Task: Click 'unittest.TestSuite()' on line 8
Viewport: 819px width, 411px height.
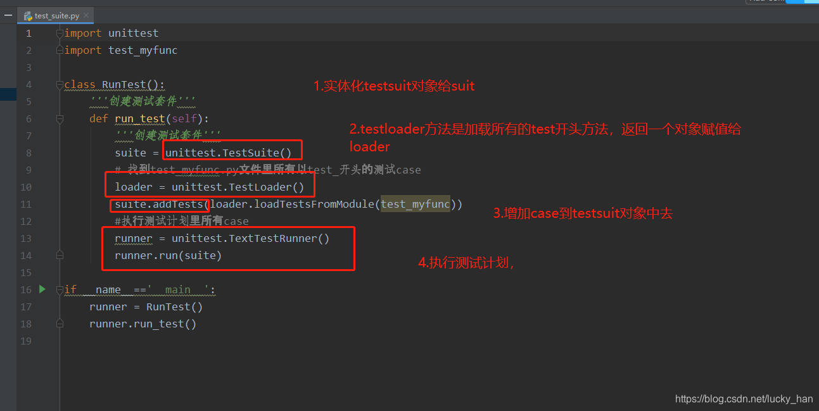Action: (x=229, y=153)
